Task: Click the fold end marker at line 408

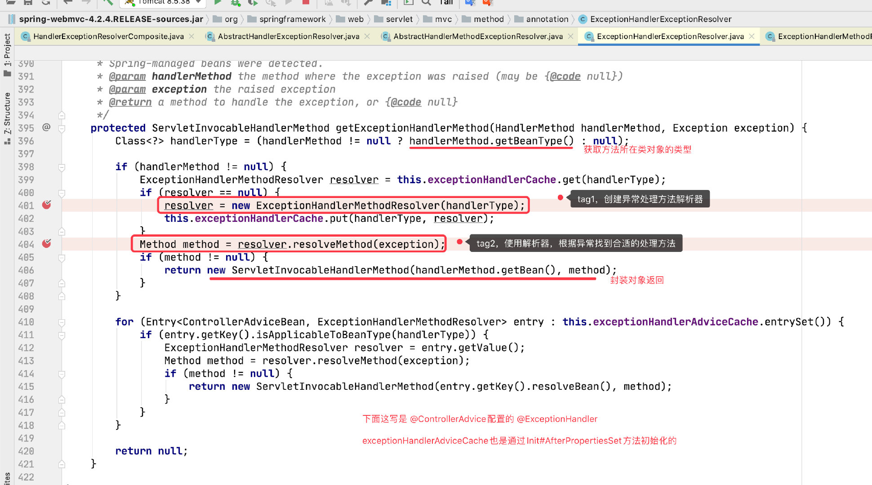Action: point(62,296)
